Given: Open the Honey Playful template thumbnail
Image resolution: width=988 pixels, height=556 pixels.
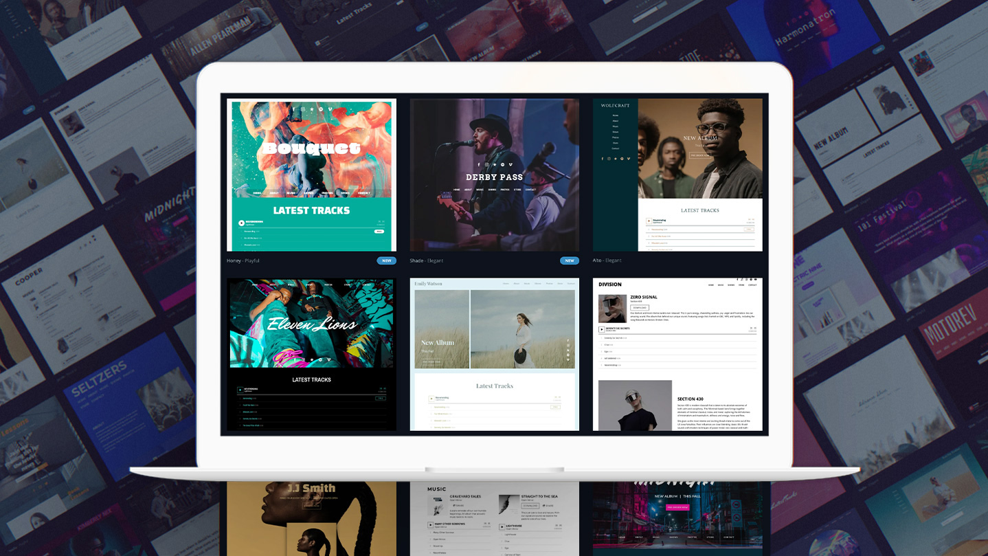Looking at the screenshot, I should tap(311, 175).
